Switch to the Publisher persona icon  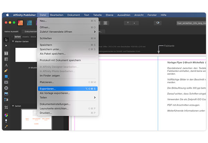(20, 23)
